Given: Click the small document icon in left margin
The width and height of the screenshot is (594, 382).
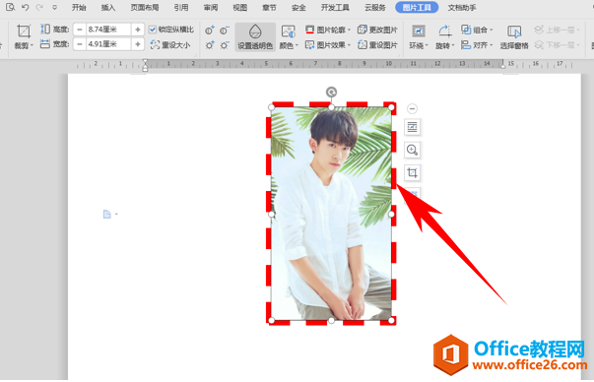Looking at the screenshot, I should [107, 215].
